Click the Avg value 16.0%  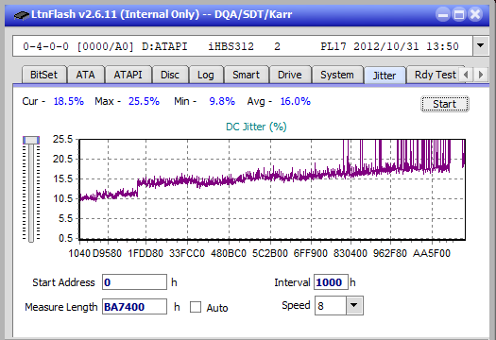click(x=296, y=101)
